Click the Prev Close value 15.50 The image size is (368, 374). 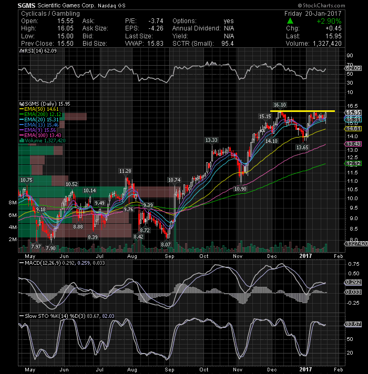tap(65, 44)
